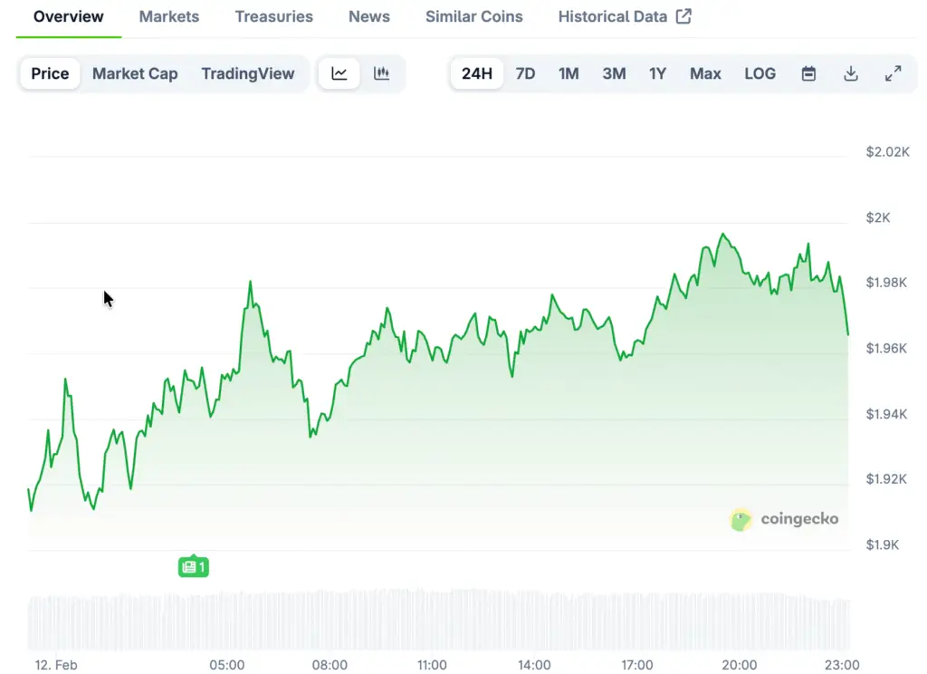
Task: Switch to candlestick chart view icon
Action: point(381,74)
